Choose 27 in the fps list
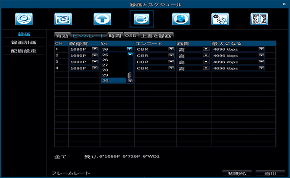 click(114, 65)
